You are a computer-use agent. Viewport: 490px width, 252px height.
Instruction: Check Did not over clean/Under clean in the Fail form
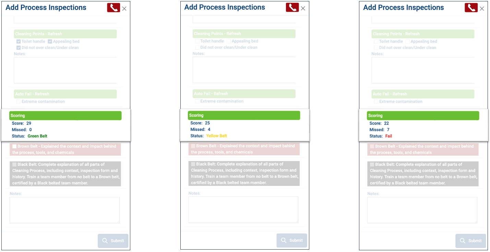point(377,48)
